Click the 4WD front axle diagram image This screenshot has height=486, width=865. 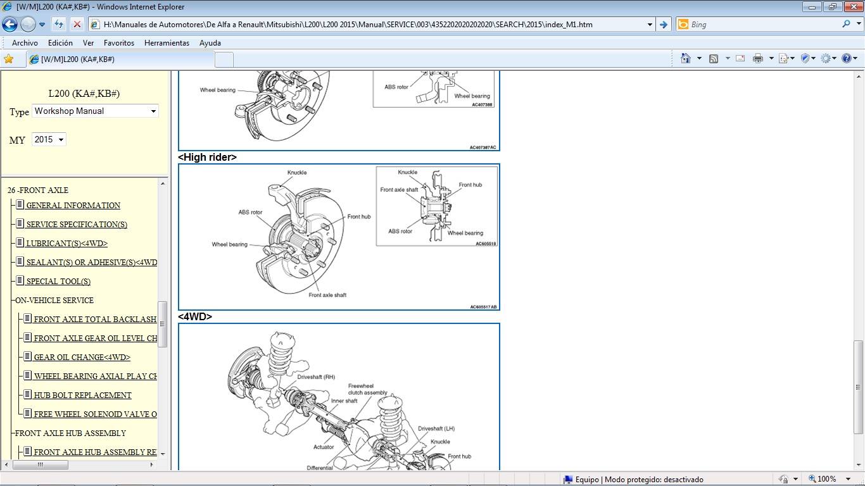(339, 397)
